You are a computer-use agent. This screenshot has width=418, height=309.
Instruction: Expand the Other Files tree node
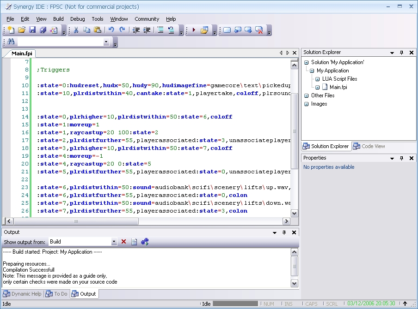(307, 95)
